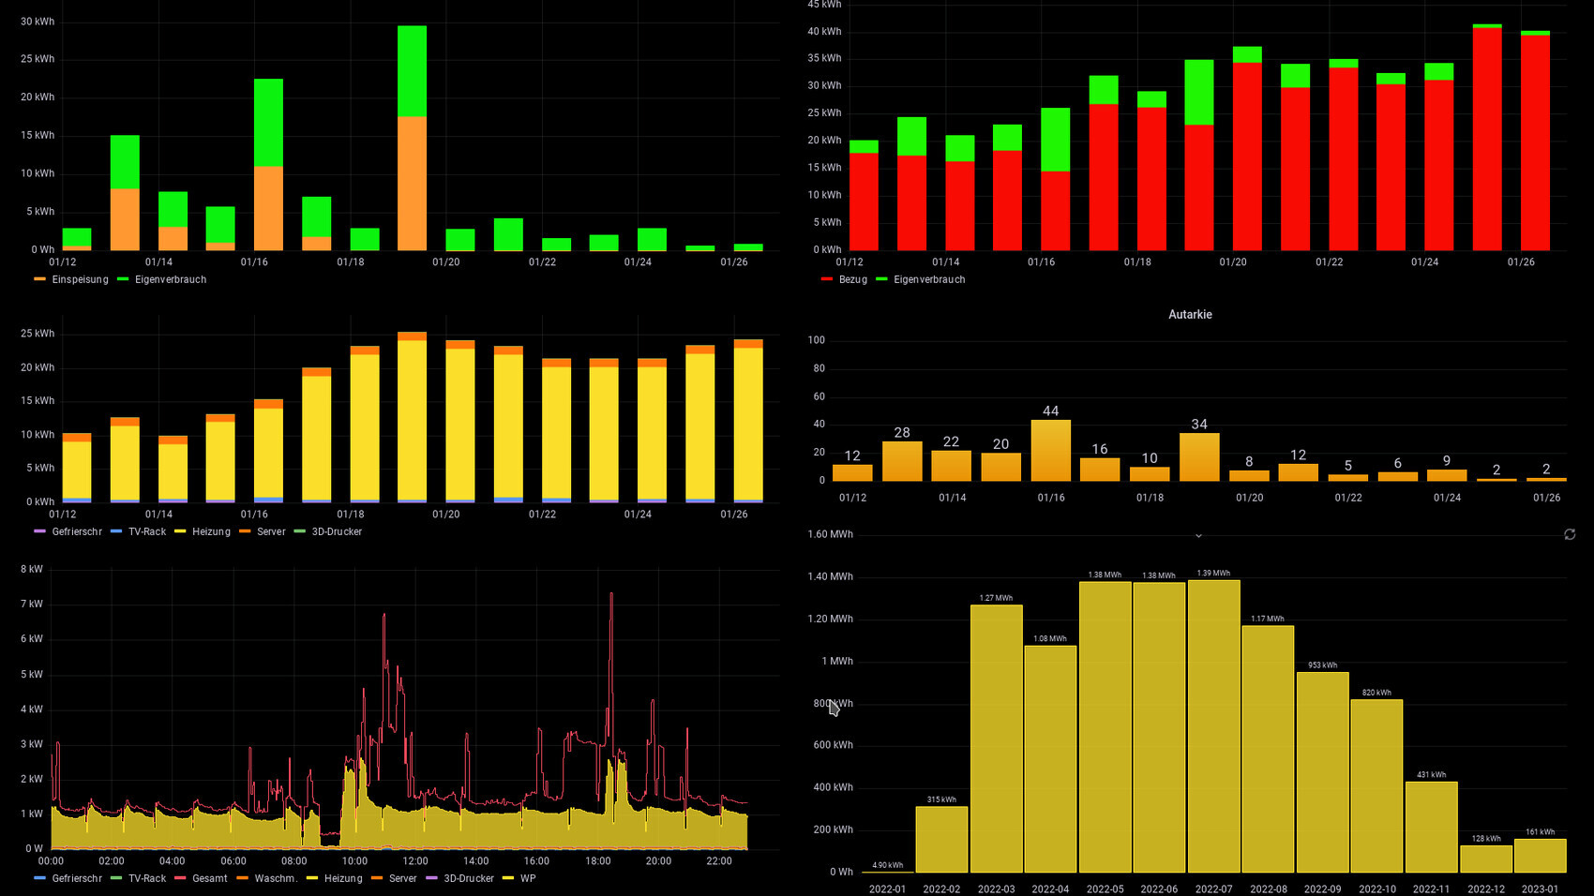
Task: Select the 1.27 MWh bar for 2022-03
Action: click(996, 739)
